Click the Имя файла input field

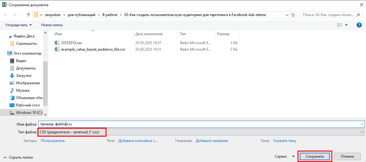click(x=200, y=124)
